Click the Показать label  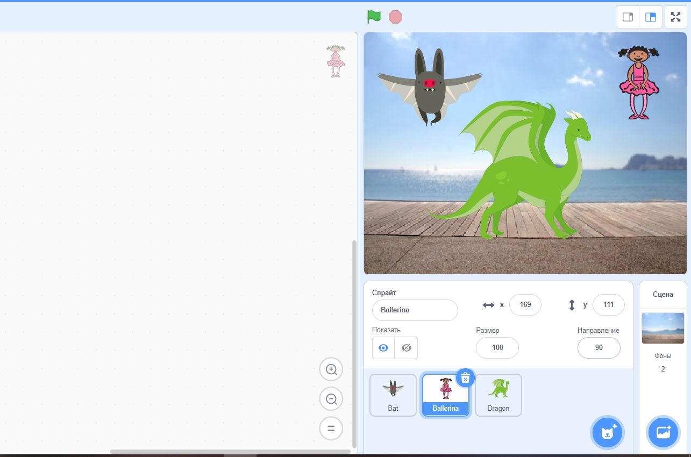386,330
